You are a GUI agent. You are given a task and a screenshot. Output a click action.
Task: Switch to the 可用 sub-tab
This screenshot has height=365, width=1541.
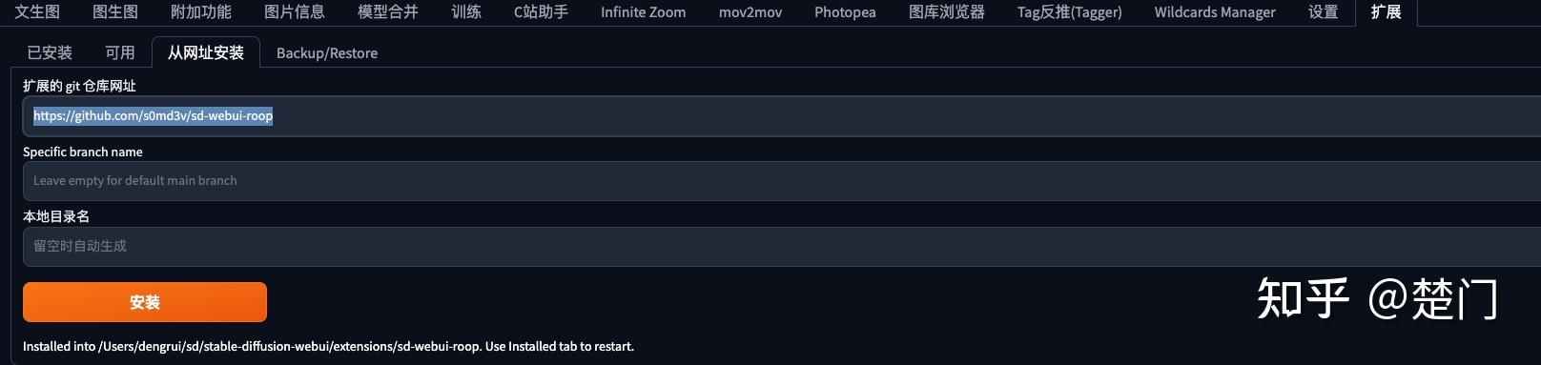120,52
